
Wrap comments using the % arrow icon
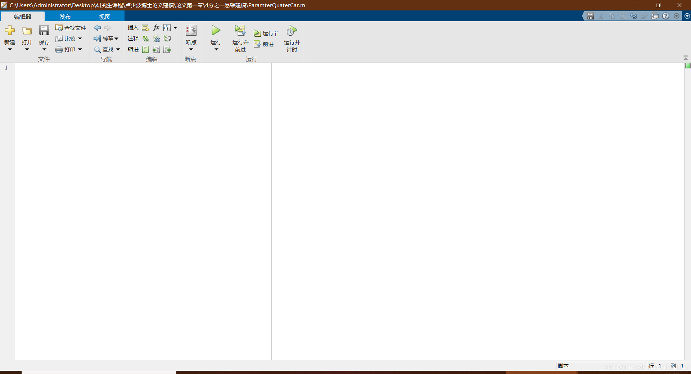167,39
